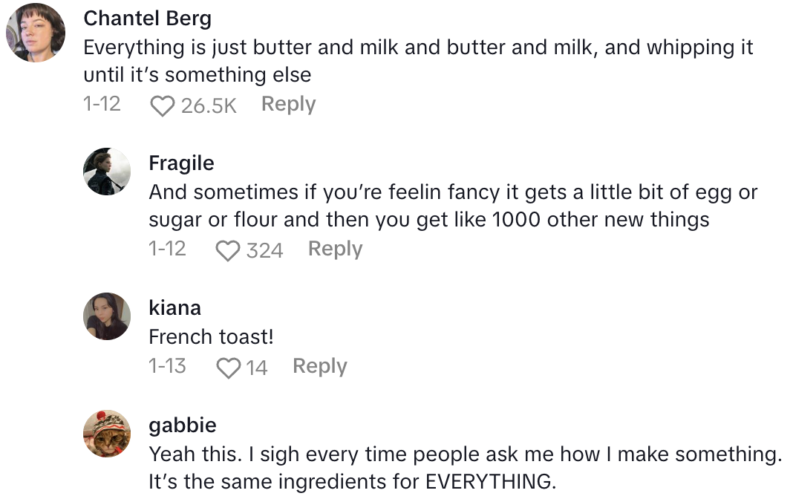Select the kiana username
This screenshot has height=499, width=793.
point(174,307)
